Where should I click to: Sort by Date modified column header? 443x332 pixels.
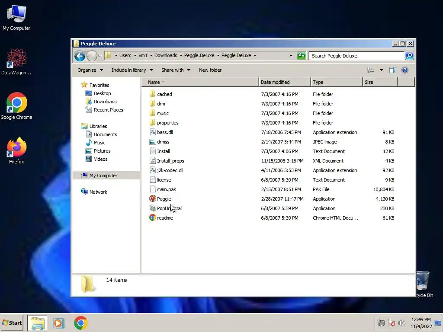pos(285,82)
